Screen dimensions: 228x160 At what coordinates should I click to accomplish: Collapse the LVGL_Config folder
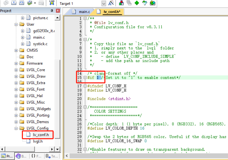16,129
